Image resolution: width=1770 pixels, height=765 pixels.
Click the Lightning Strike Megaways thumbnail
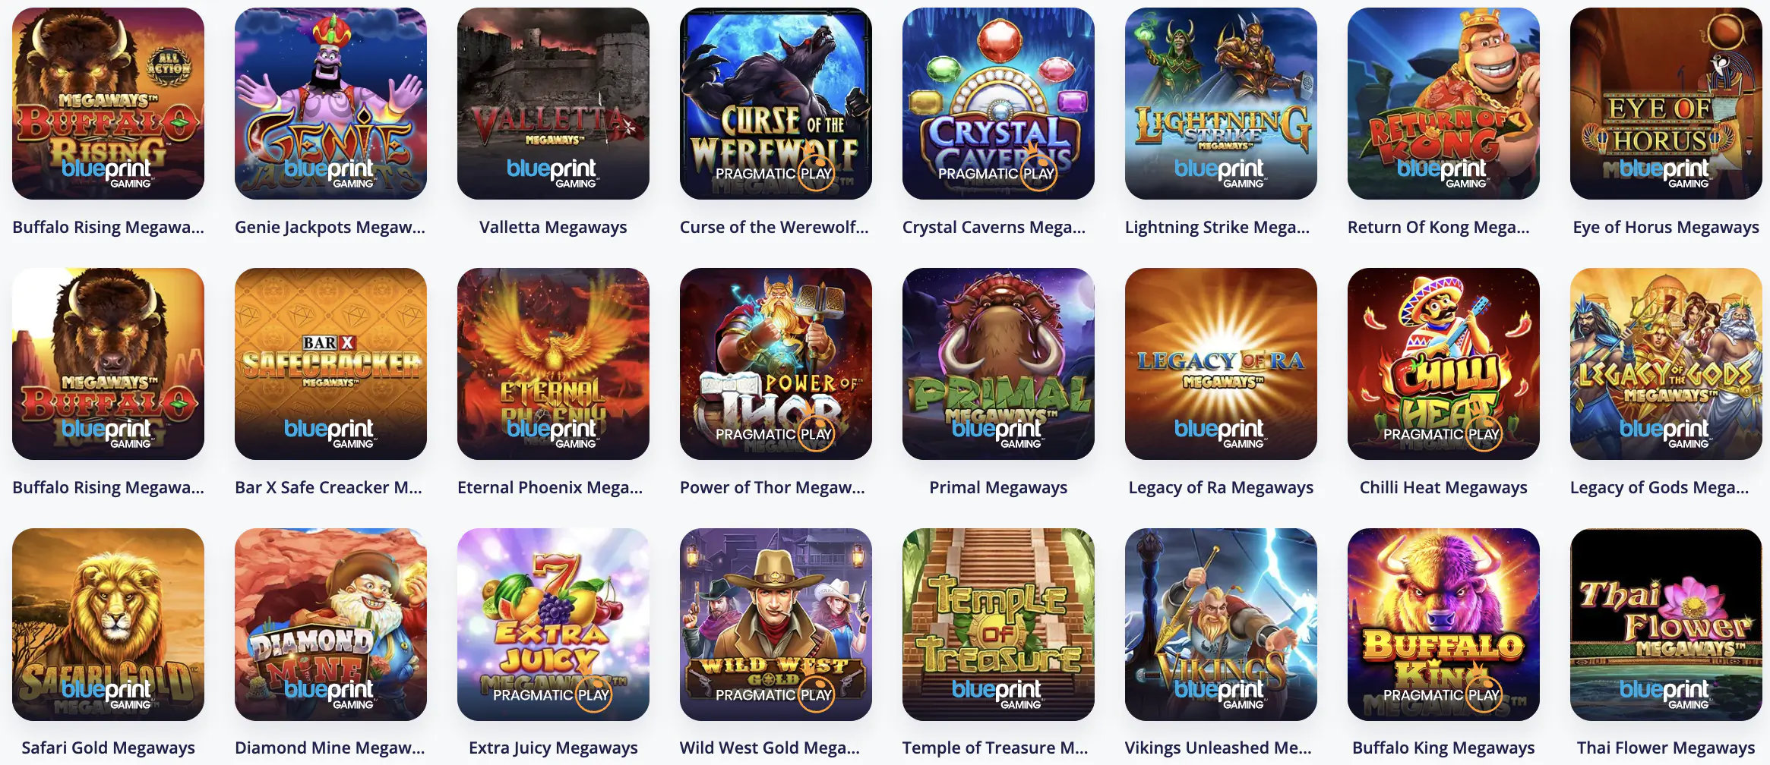tap(1221, 104)
